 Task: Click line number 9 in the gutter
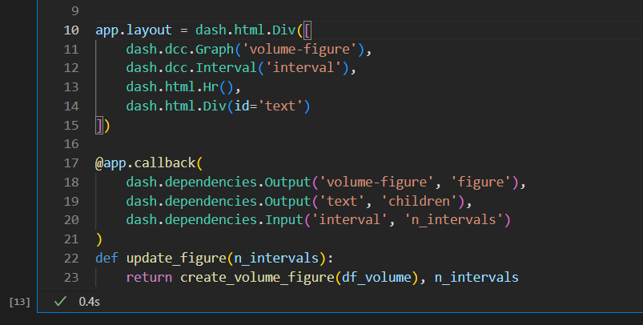point(75,10)
